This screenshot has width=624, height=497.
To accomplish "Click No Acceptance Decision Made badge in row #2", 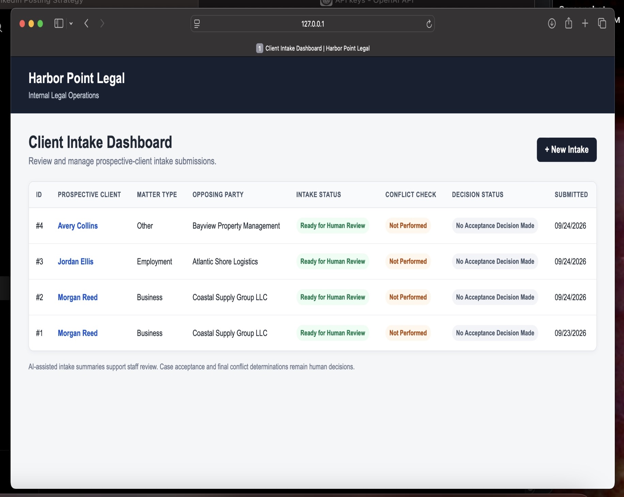I will 495,297.
